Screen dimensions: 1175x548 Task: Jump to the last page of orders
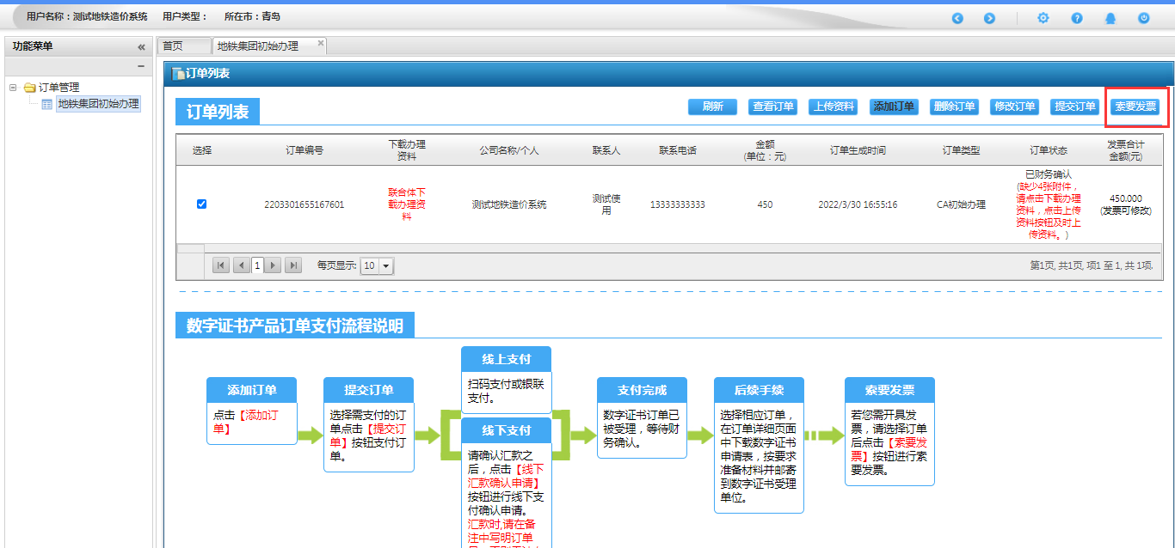coord(293,266)
